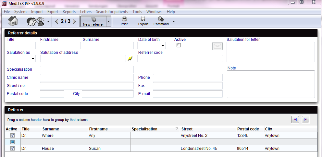This screenshot has height=157, width=322.
Task: Expand all groups plus button
Action: 295,120
